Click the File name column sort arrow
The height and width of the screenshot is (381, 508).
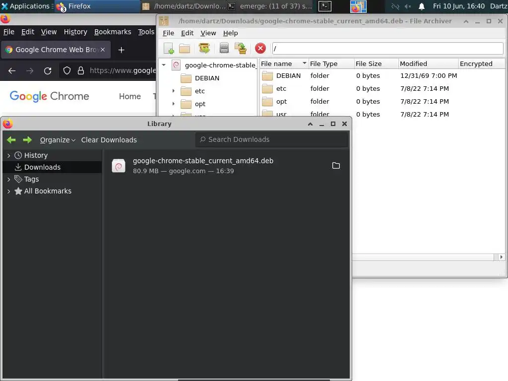304,63
